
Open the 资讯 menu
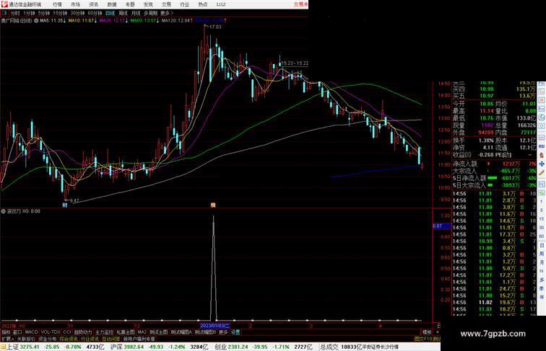click(94, 4)
